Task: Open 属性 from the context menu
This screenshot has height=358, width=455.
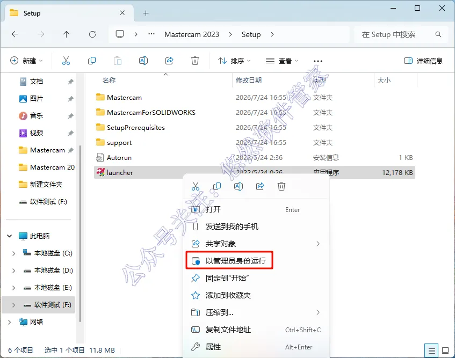Action: click(256, 347)
